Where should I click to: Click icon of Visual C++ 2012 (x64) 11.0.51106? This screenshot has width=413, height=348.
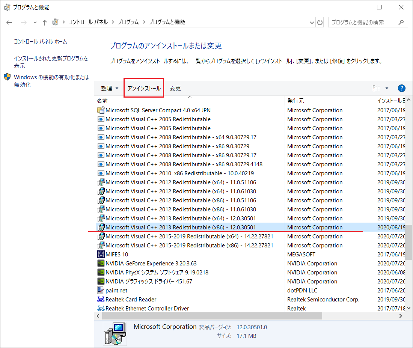pos(101,182)
